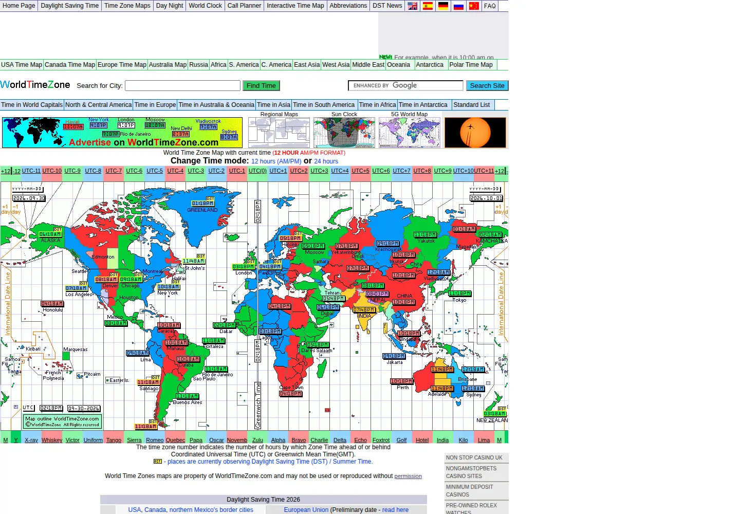Click the Search Site button
The width and height of the screenshot is (740, 514).
point(487,85)
